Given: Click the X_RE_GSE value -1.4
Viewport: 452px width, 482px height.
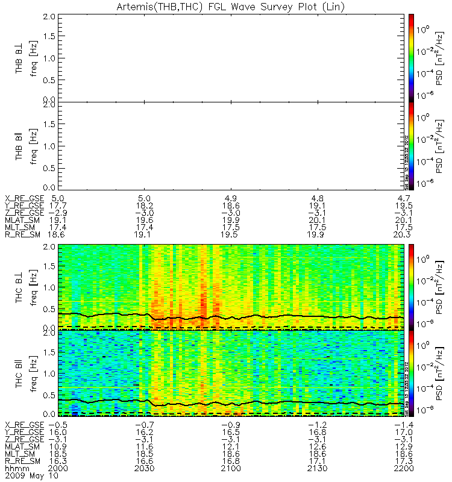Looking at the screenshot, I should [x=404, y=425].
